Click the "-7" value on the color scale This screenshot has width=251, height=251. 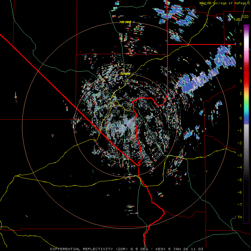[240, 205]
